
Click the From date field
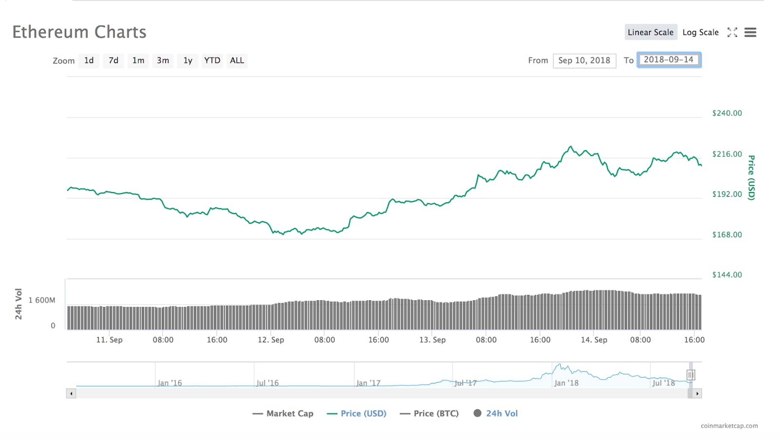click(584, 60)
